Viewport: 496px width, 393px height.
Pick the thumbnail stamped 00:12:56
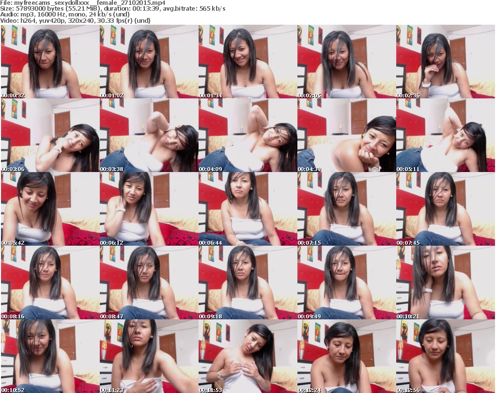point(446,356)
